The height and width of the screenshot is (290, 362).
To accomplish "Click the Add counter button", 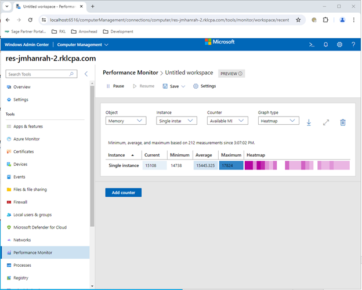I will [x=123, y=192].
